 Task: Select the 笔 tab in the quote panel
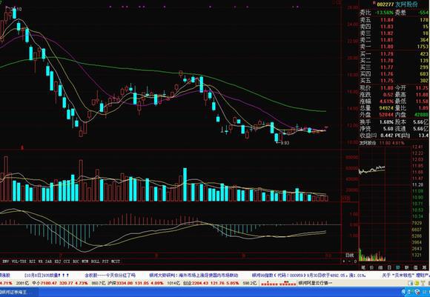point(363,267)
